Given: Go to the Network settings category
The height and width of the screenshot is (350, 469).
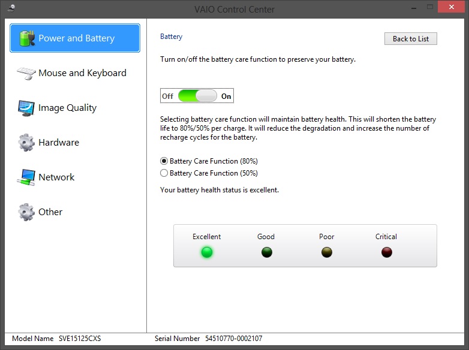Looking at the screenshot, I should tap(56, 177).
